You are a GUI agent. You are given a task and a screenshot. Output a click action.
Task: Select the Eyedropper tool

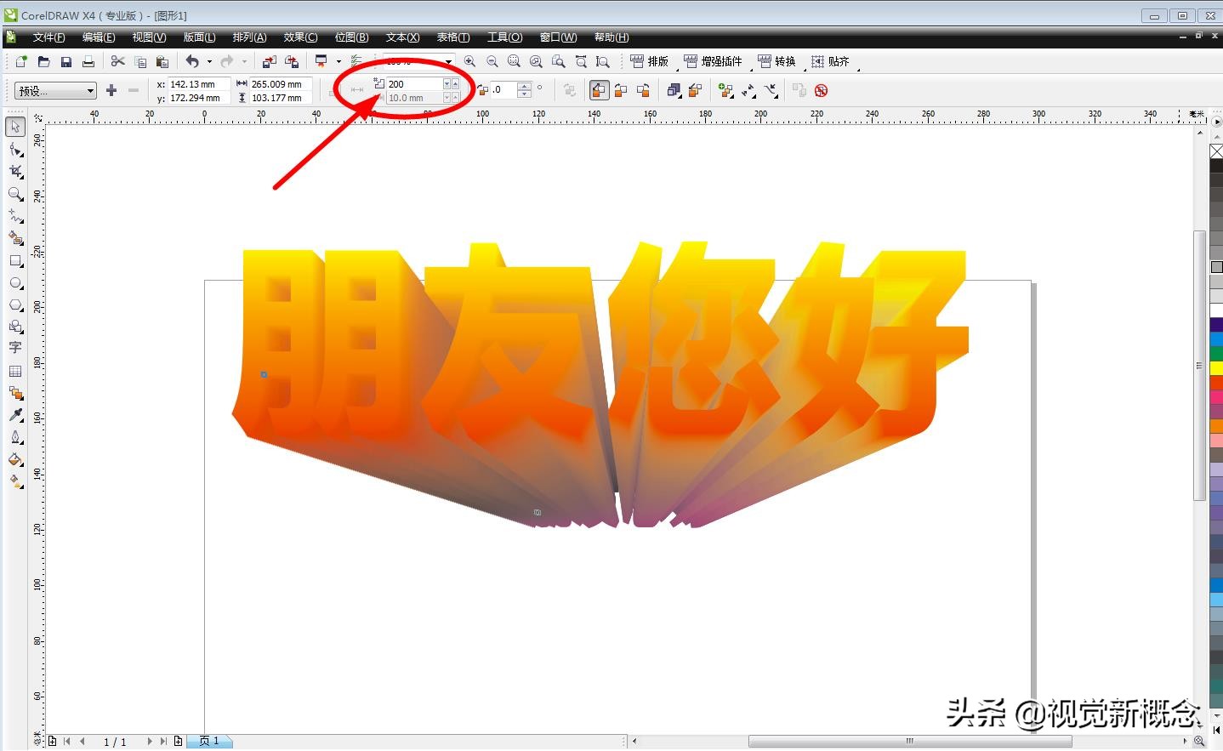point(14,415)
